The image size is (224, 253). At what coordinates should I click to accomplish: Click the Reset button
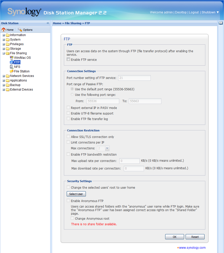[x=195, y=237]
